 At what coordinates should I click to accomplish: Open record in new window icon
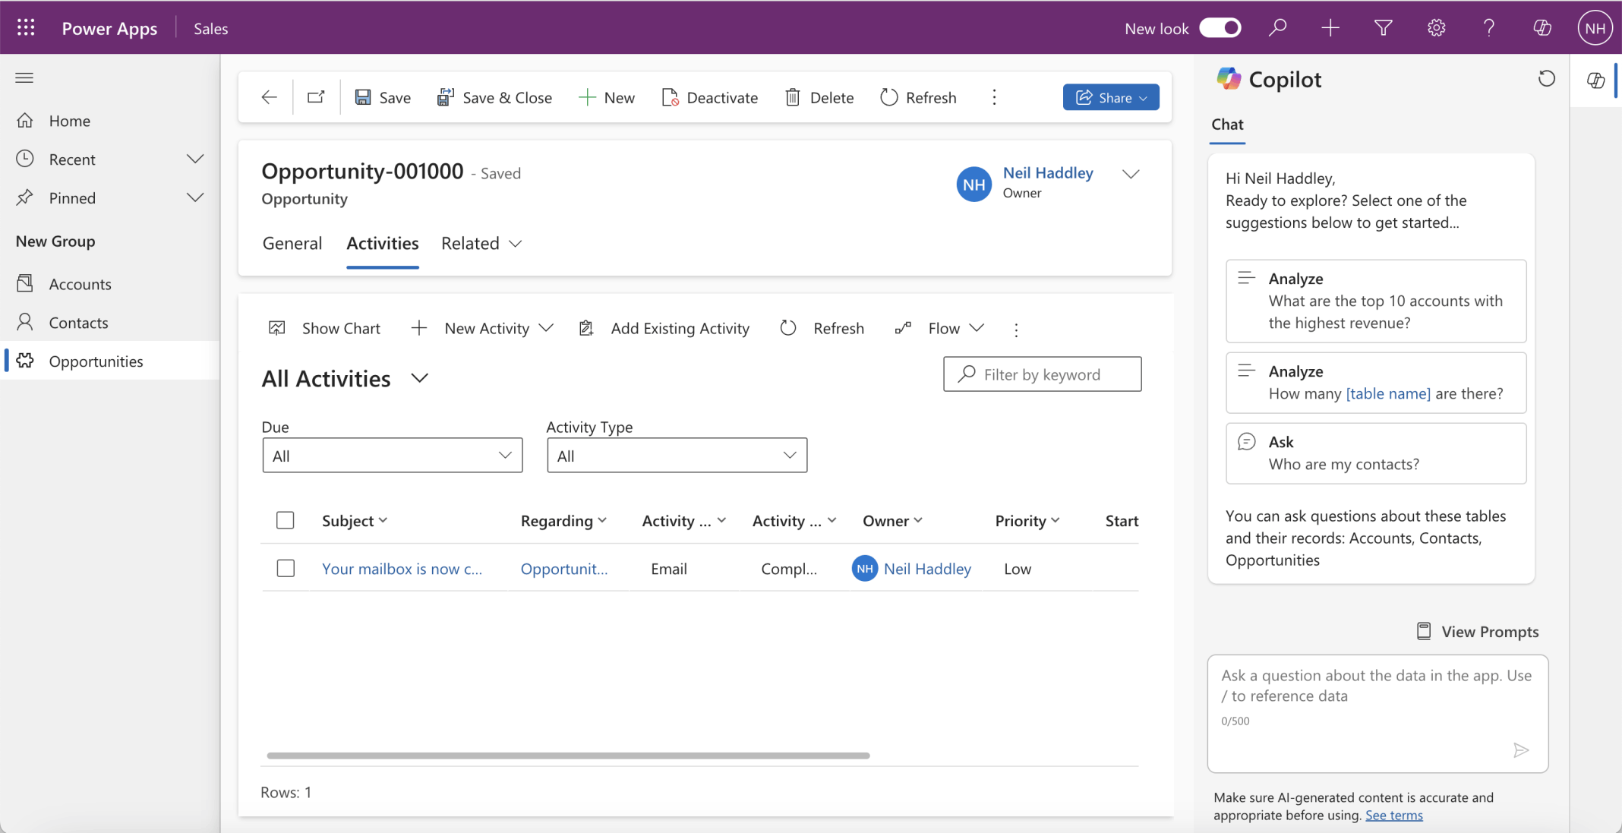coord(316,97)
